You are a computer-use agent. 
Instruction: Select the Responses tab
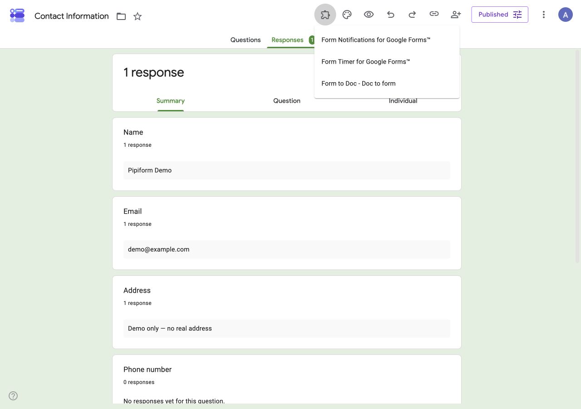pos(287,40)
